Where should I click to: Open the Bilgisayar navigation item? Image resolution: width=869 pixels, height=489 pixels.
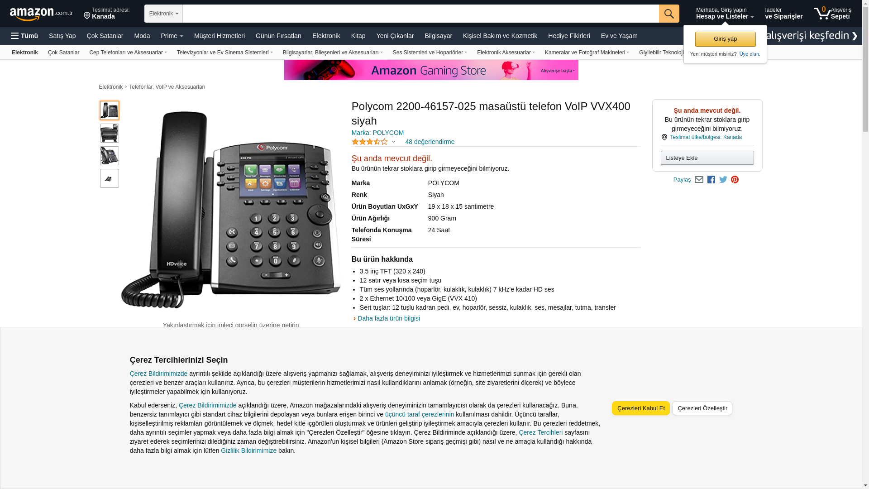438,36
